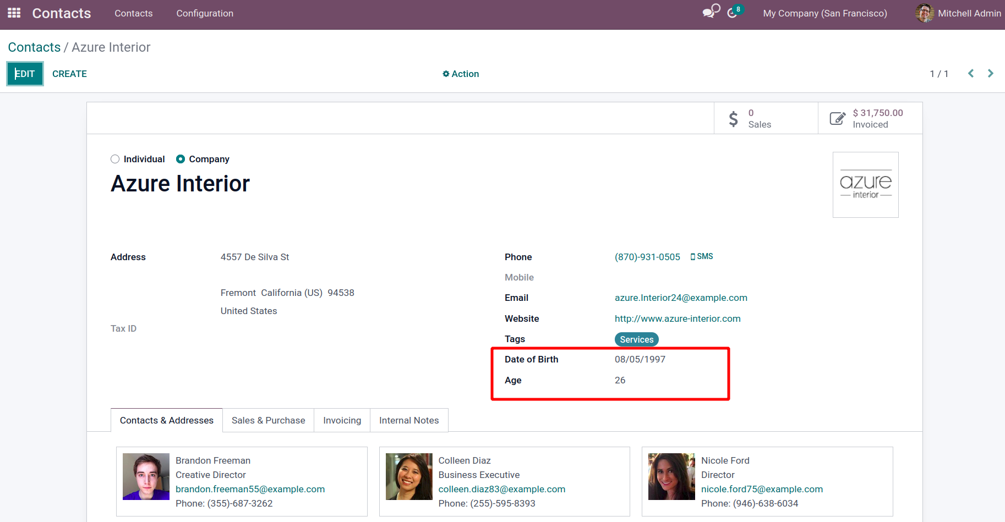Open Nicole Ford contact photo
1005x522 pixels.
pyautogui.click(x=671, y=476)
